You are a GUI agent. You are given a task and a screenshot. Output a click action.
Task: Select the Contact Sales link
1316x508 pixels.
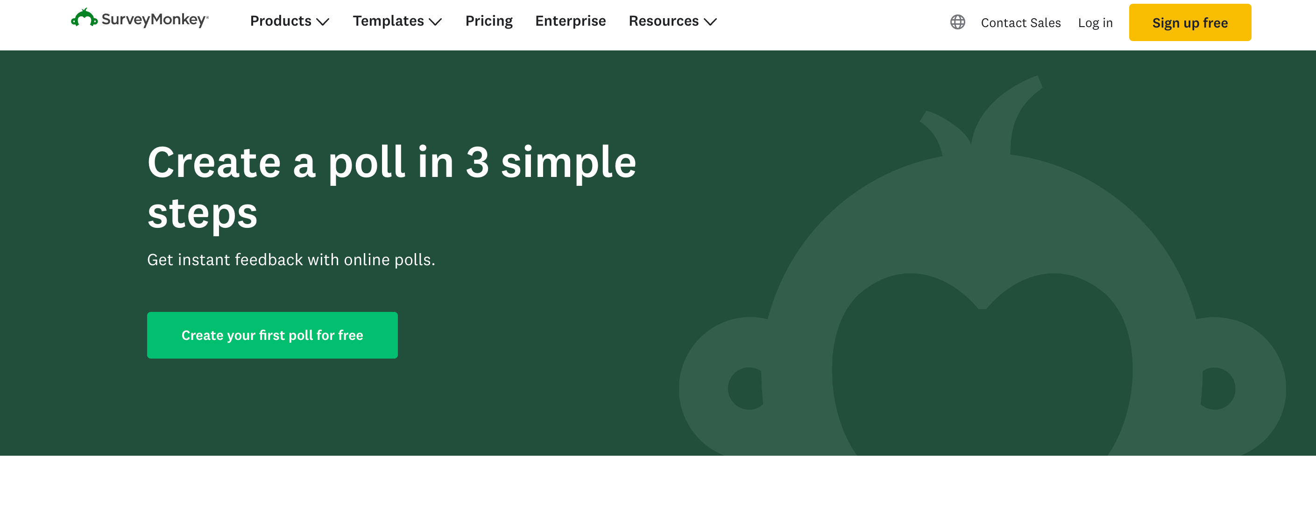[1020, 23]
